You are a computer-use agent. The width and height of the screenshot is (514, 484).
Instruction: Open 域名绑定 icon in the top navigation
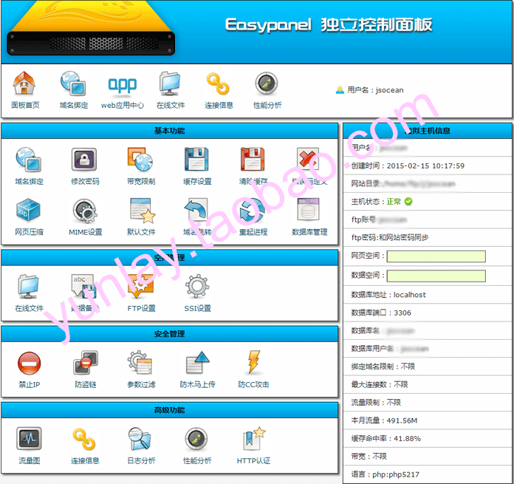click(x=73, y=83)
